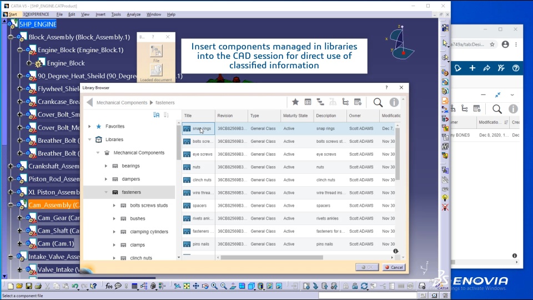Click Fit All In view icon in bottom toolbar
The width and height of the screenshot is (533, 300).
(187, 286)
